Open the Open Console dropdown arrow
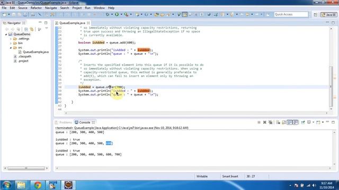The width and height of the screenshot is (339, 190). tap(323, 122)
